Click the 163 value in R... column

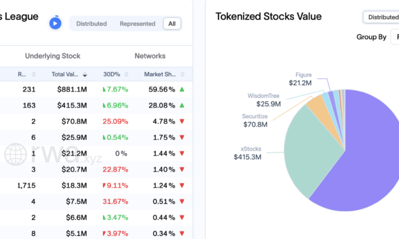tap(29, 106)
